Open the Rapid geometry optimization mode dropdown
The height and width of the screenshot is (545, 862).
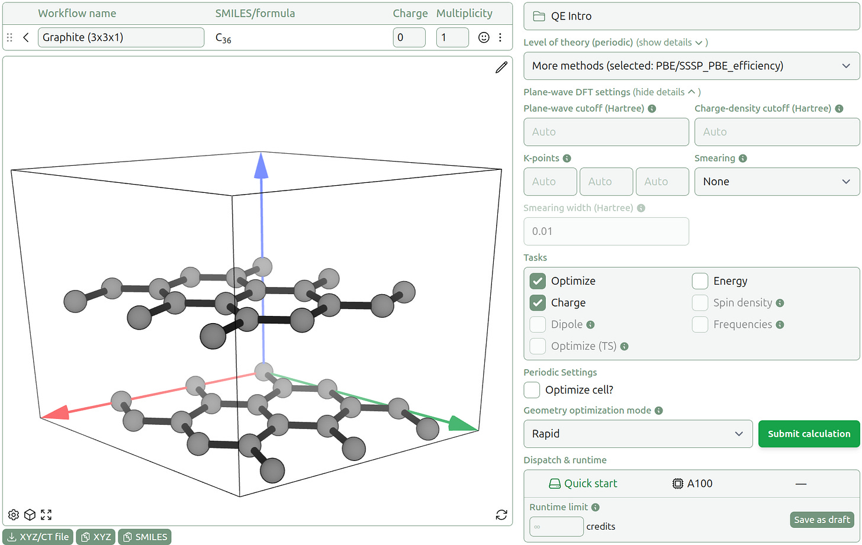tap(638, 434)
